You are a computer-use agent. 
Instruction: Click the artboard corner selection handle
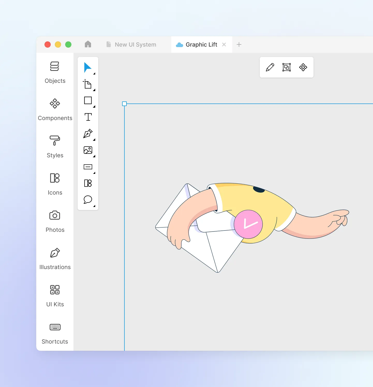point(124,104)
